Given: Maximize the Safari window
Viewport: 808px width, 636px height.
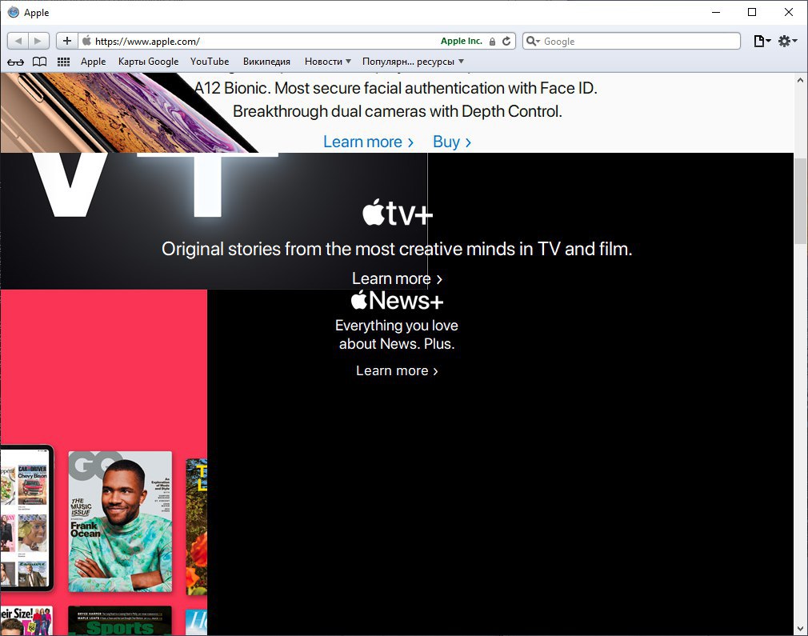Looking at the screenshot, I should point(752,12).
